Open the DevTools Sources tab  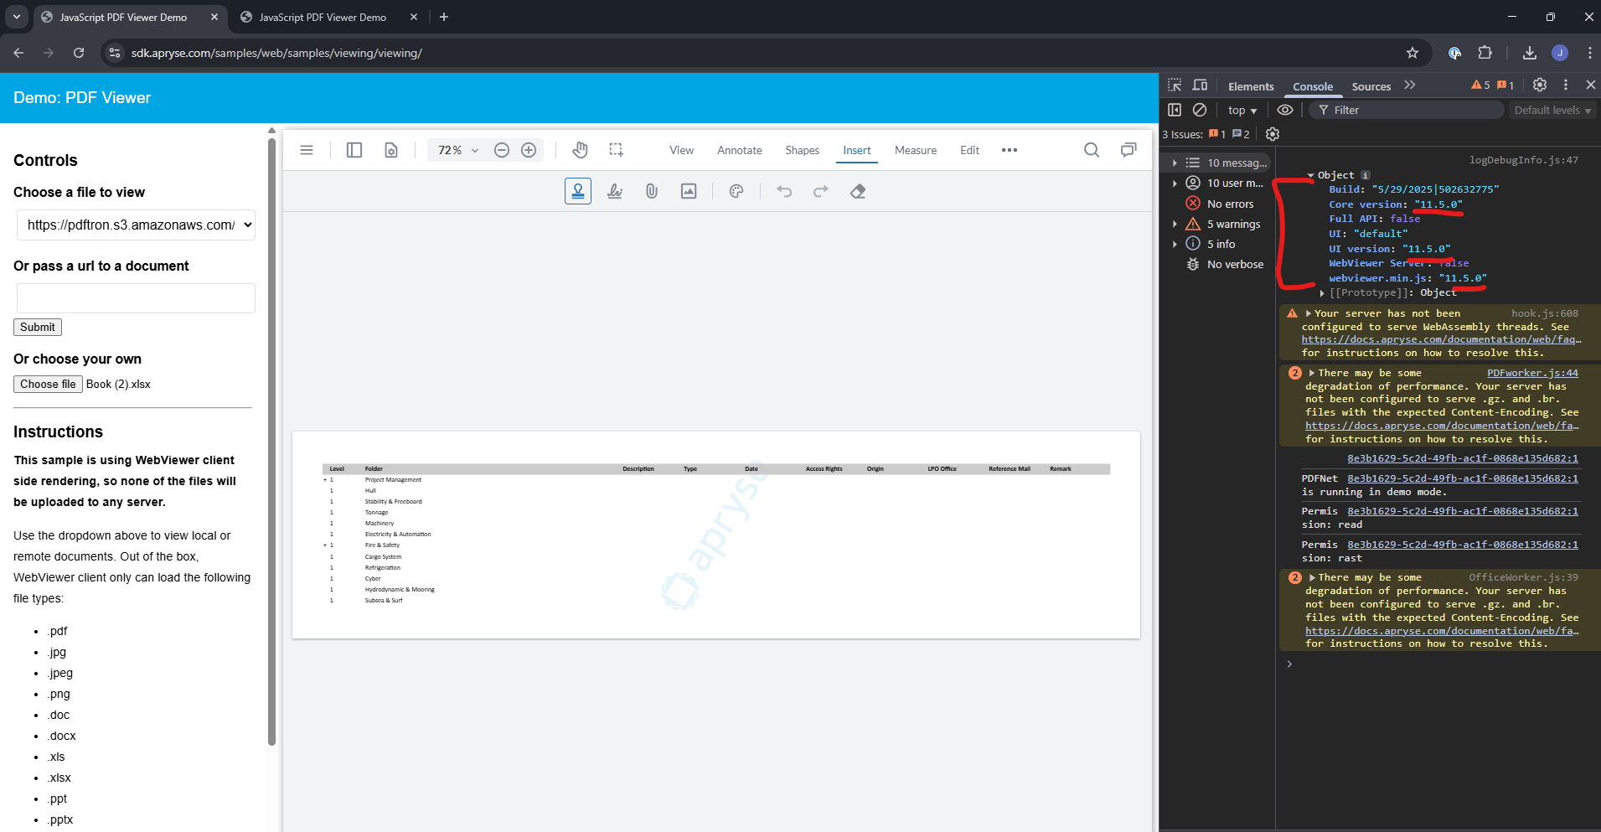pos(1371,86)
